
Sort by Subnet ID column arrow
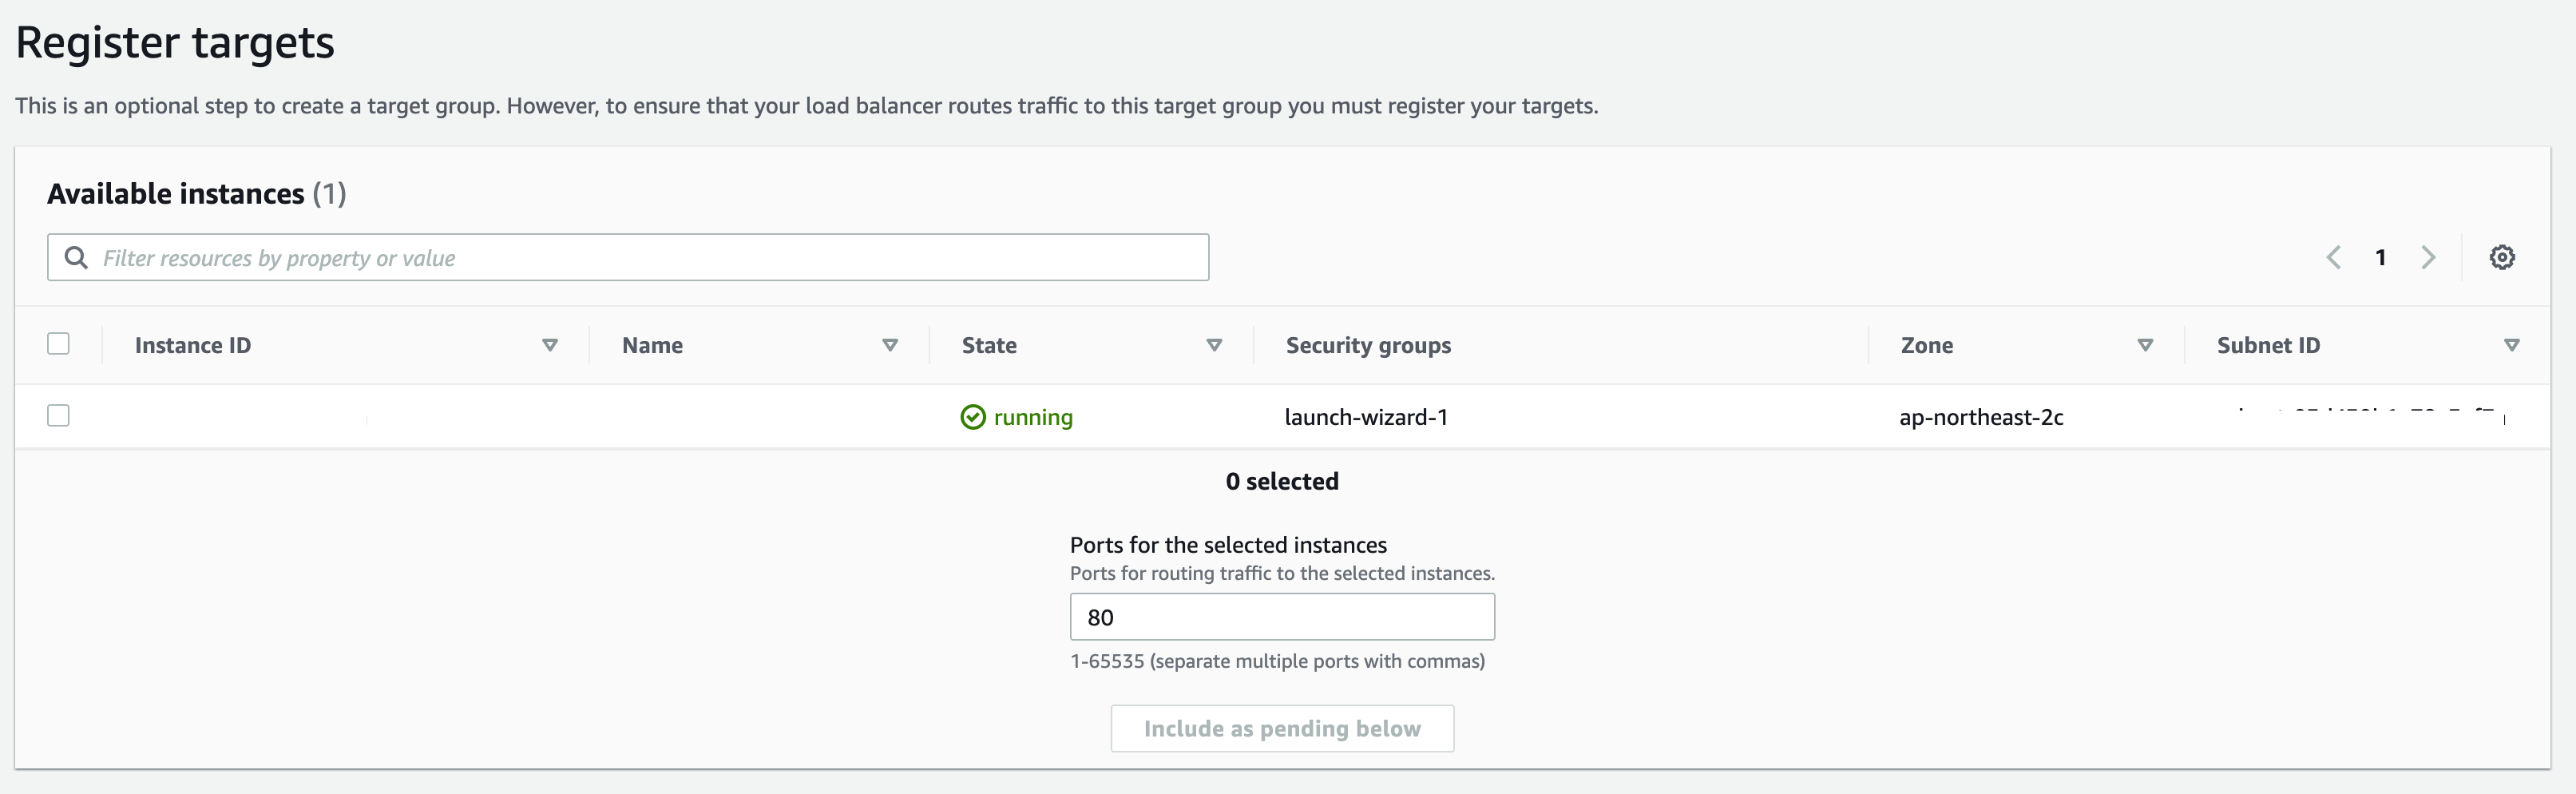(2511, 345)
